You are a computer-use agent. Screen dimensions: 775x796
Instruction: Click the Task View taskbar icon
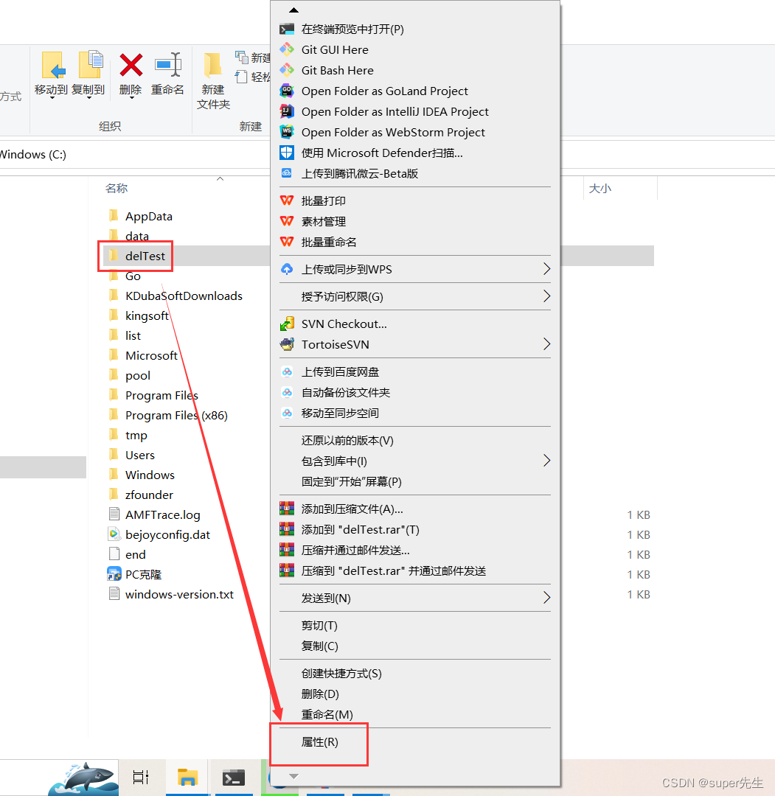coord(141,778)
